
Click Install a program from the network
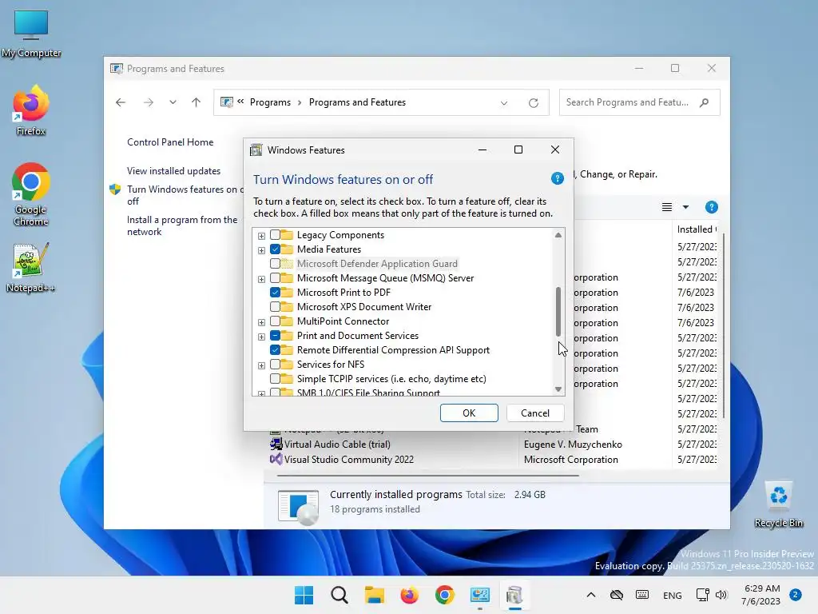(182, 225)
